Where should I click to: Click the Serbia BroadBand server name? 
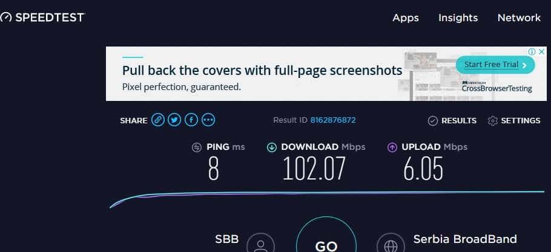pos(465,239)
